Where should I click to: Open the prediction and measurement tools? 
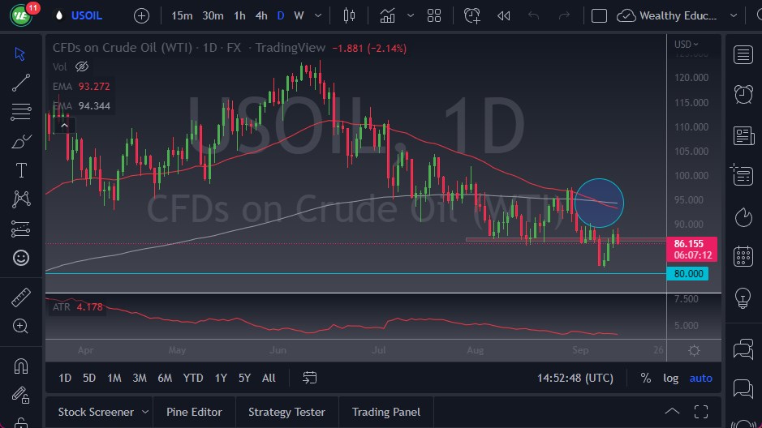[21, 229]
